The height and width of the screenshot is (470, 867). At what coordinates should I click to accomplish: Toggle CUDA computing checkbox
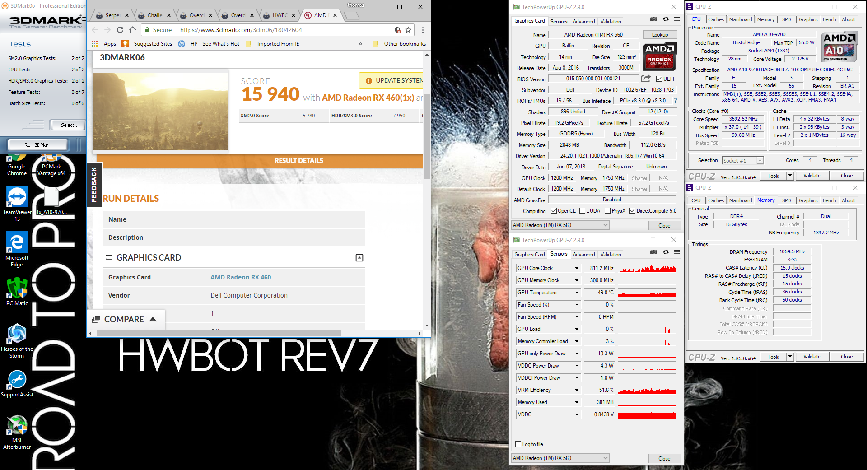[x=582, y=211]
